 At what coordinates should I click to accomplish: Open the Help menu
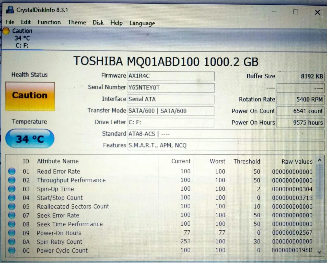[x=116, y=23]
